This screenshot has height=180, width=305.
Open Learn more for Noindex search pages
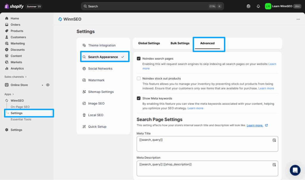point(272,64)
